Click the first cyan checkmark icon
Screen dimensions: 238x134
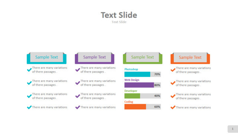coord(29,70)
